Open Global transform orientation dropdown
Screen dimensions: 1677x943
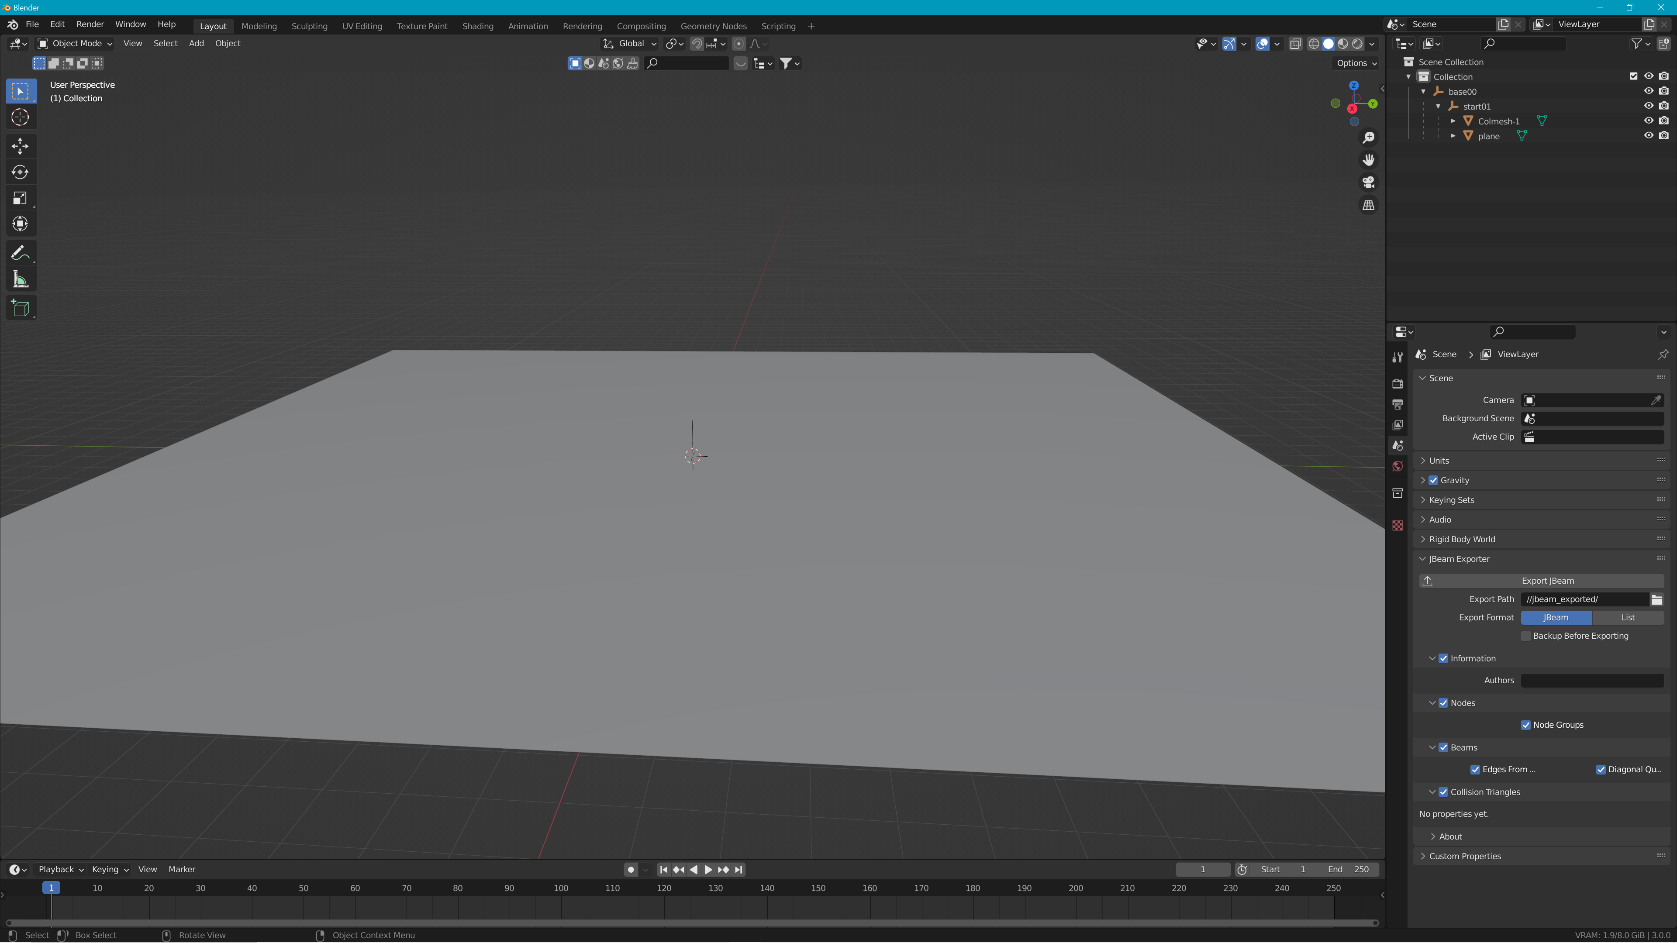[x=629, y=44]
